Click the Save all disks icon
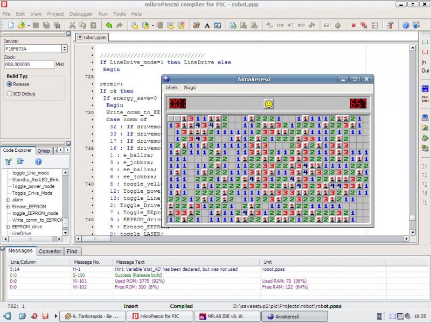This screenshot has width=431, height=323. click(x=46, y=25)
